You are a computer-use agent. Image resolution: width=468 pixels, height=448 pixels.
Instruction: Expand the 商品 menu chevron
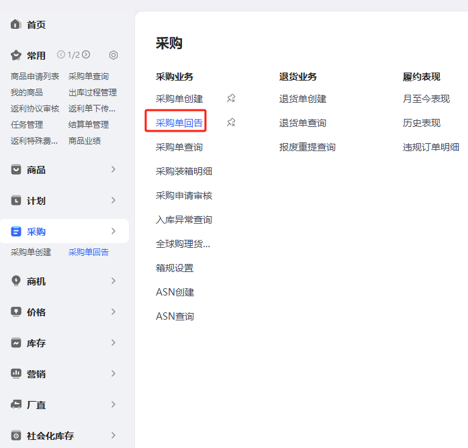(x=113, y=170)
